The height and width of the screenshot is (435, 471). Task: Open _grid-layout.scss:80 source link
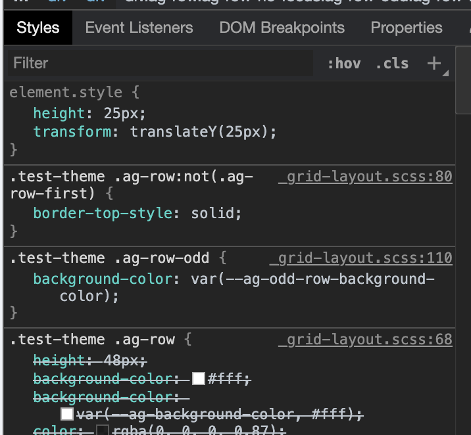[x=365, y=176]
